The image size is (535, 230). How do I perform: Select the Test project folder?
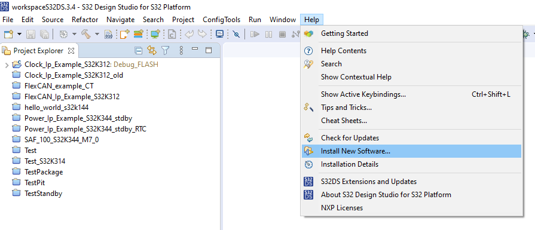coord(30,151)
